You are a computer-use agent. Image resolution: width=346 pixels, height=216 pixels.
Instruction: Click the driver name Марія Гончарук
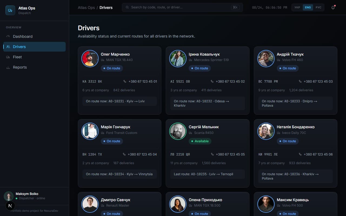click(115, 127)
